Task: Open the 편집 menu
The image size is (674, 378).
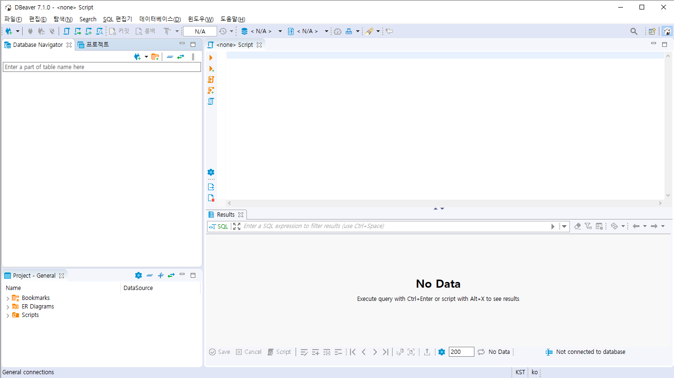Action: [x=37, y=19]
